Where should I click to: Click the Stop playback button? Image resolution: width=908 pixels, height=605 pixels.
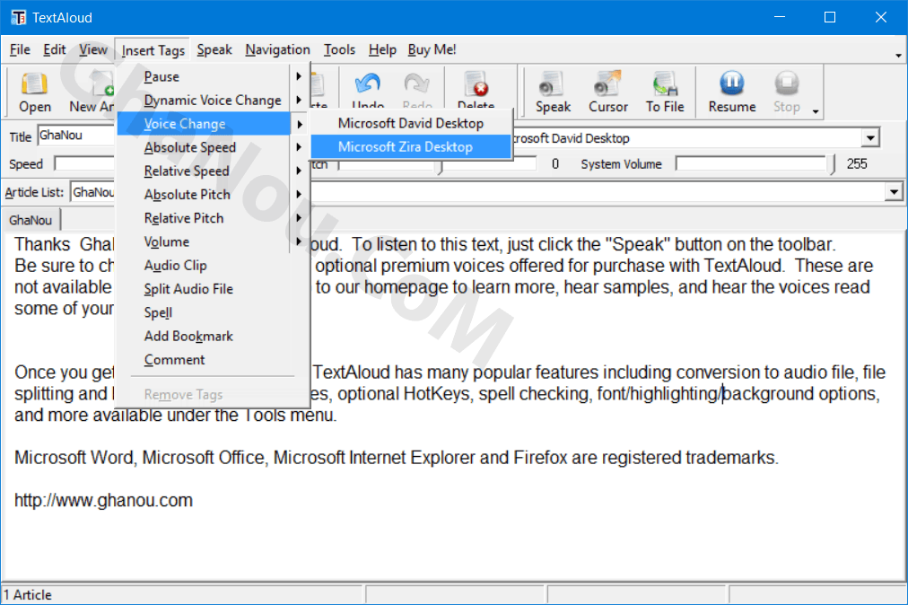786,92
